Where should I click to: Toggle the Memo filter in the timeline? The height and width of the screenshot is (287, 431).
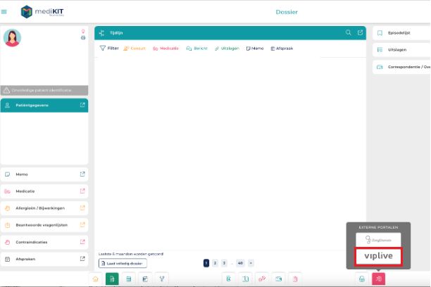(x=255, y=49)
